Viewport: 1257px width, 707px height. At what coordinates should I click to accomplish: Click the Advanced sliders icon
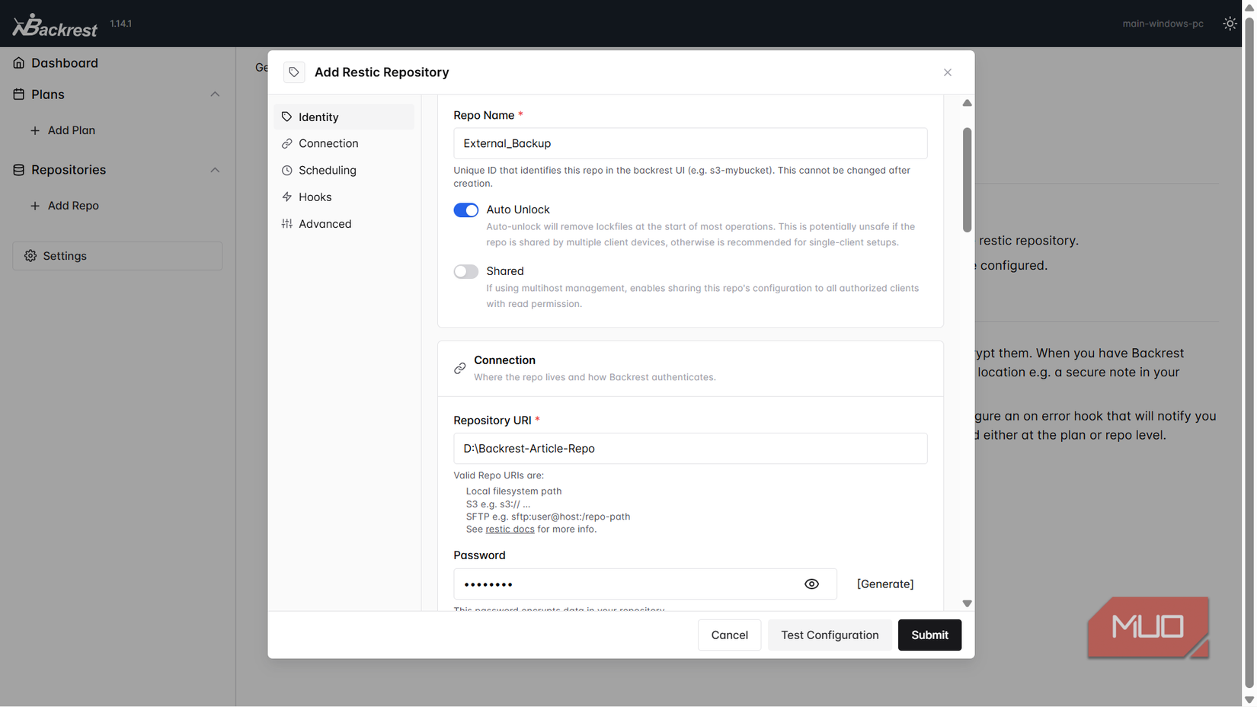[x=287, y=224]
